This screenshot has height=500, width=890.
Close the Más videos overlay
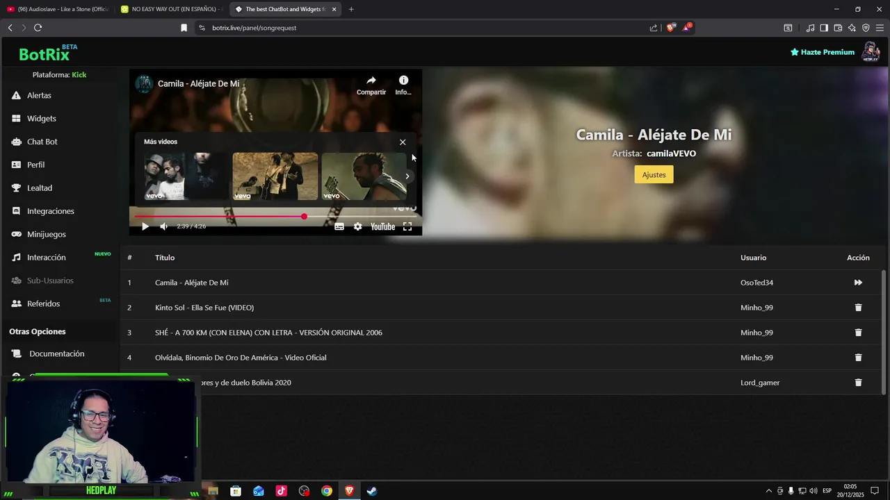[x=403, y=142]
